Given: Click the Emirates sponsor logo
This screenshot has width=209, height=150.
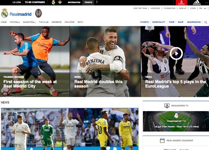Looking at the screenshot, I should (x=181, y=2).
